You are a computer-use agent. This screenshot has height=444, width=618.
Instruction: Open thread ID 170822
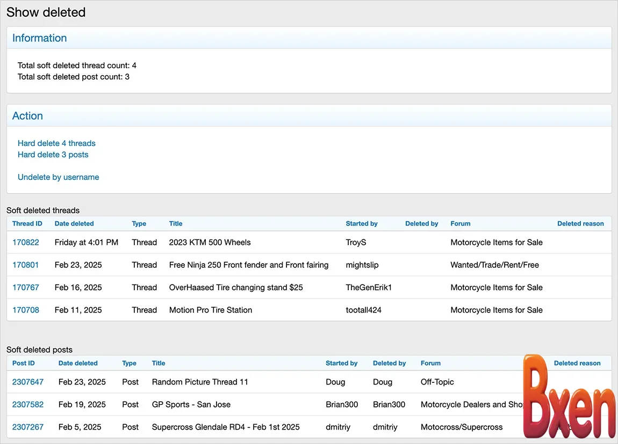(x=26, y=242)
